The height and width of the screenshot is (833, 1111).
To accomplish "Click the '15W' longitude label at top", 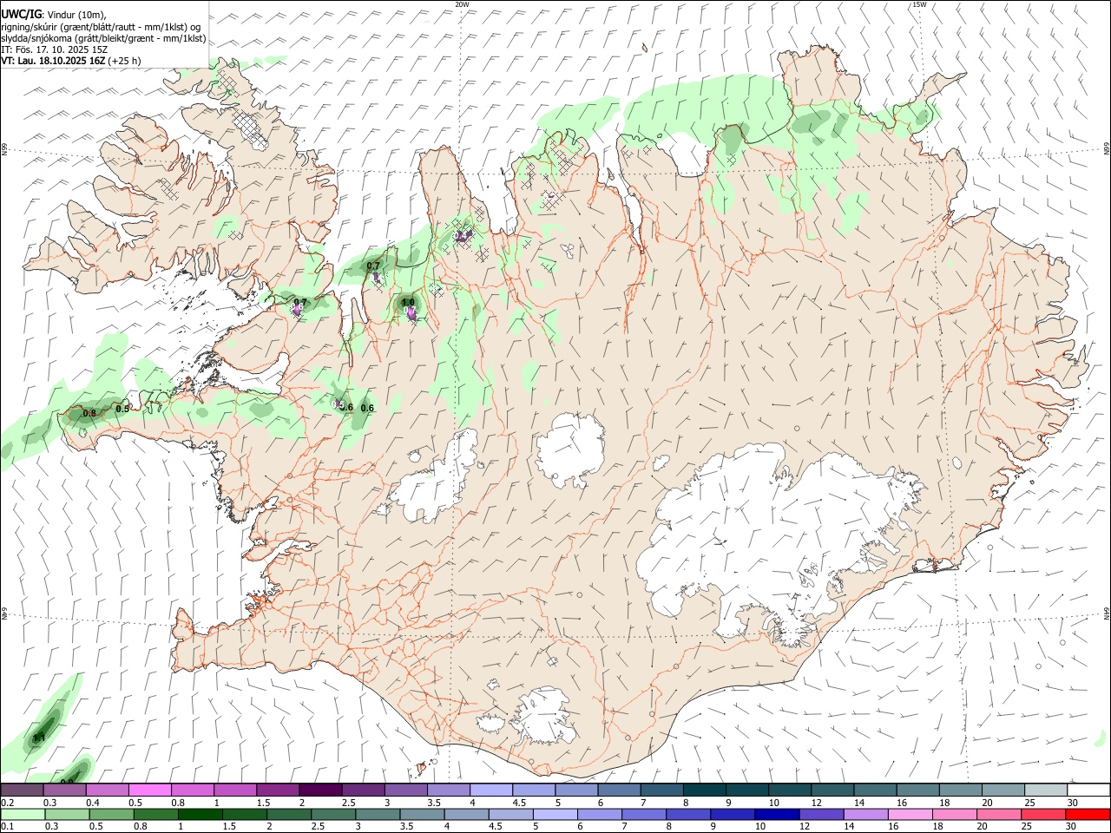I will [x=918, y=4].
